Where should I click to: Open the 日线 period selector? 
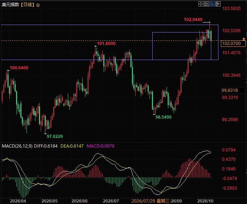click(x=28, y=5)
